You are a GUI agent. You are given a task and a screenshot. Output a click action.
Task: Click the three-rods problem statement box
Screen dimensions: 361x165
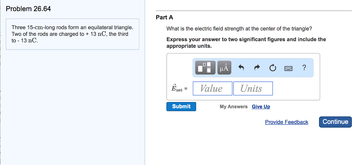tap(72, 34)
